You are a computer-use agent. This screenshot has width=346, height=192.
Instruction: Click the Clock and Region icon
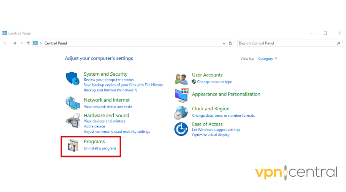click(x=181, y=112)
